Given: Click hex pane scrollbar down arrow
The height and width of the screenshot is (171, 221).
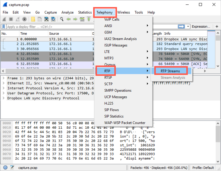Looking at the screenshot, I should point(218,161).
